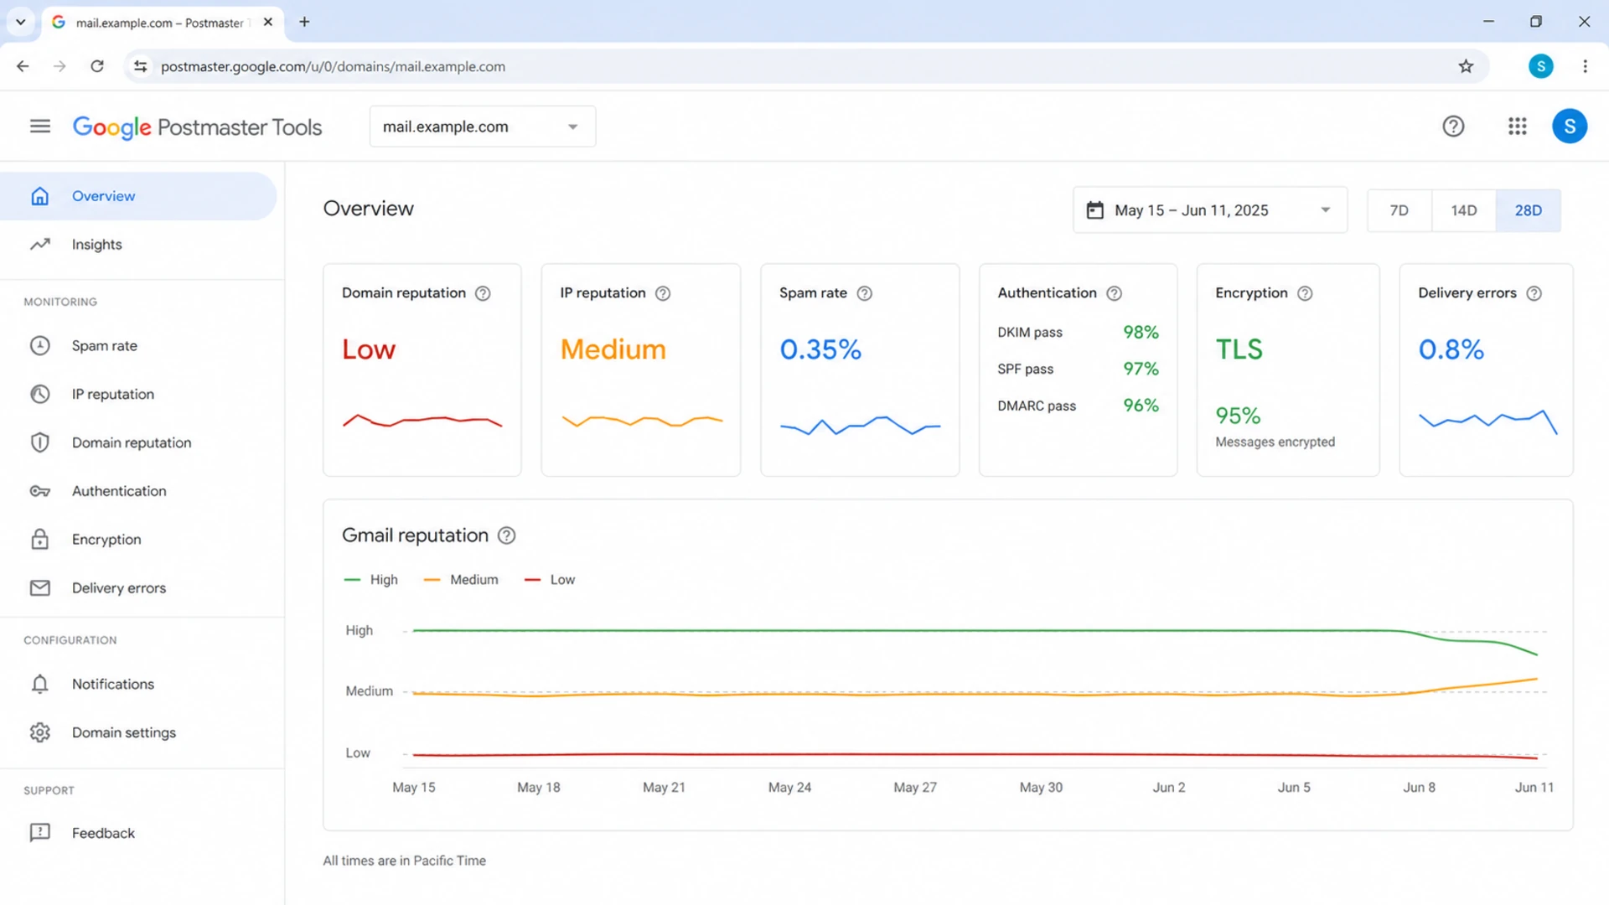The image size is (1609, 905).
Task: Click the address bar URL
Action: click(x=333, y=66)
